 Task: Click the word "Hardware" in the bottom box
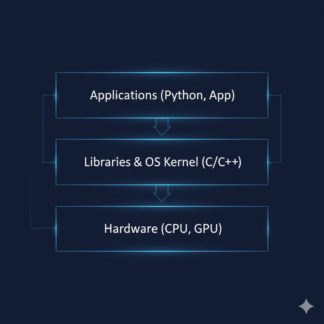pos(131,228)
